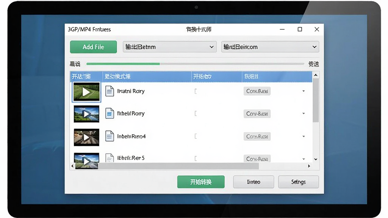Open the Setings button

tap(299, 182)
